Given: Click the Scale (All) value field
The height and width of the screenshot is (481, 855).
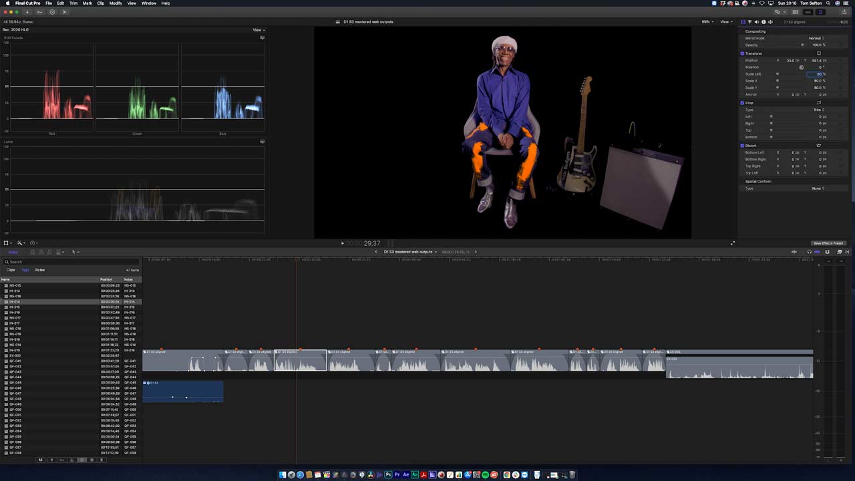Looking at the screenshot, I should 816,74.
